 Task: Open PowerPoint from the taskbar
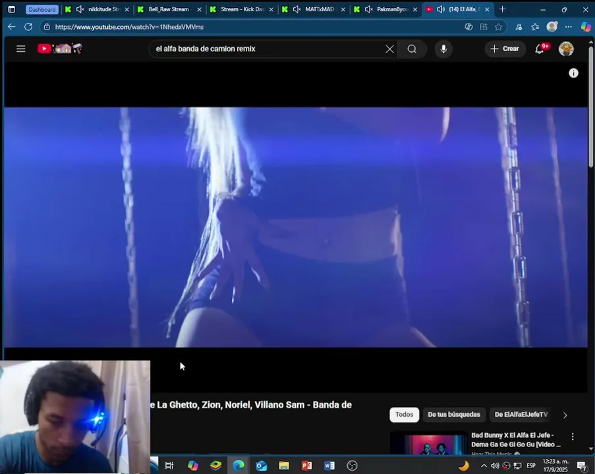306,465
